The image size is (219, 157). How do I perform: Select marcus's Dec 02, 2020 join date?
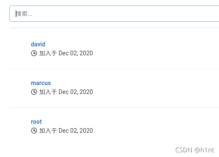[x=76, y=92]
